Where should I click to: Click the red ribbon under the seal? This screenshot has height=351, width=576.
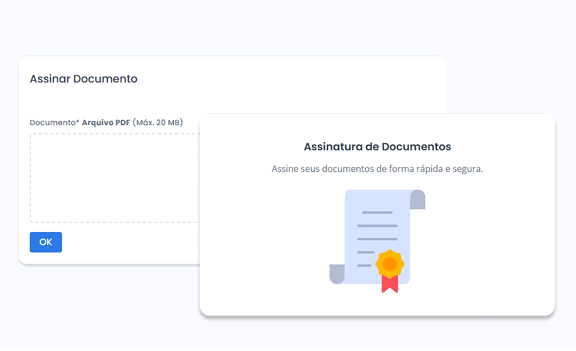tap(390, 284)
